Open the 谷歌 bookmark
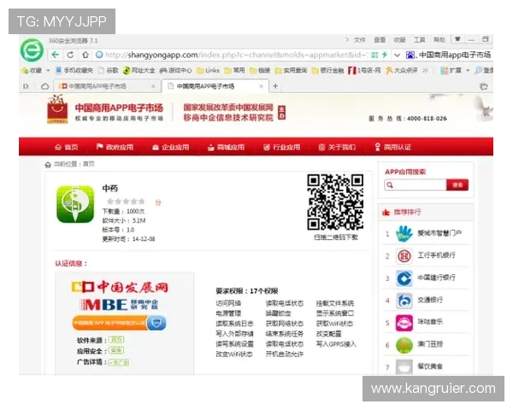Viewport: 513px width, 410px height. [109, 70]
